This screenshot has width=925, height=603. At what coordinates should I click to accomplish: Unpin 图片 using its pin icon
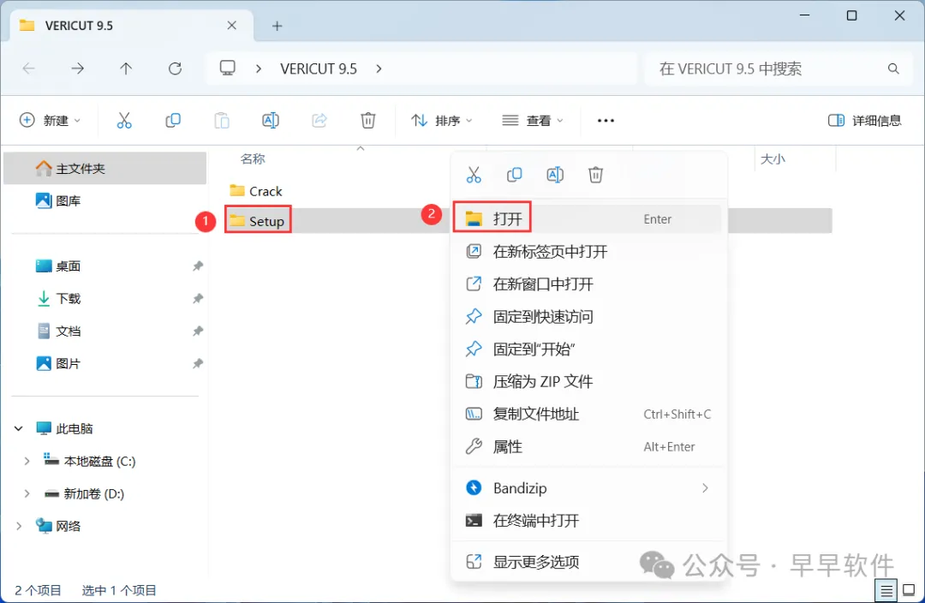tap(198, 363)
